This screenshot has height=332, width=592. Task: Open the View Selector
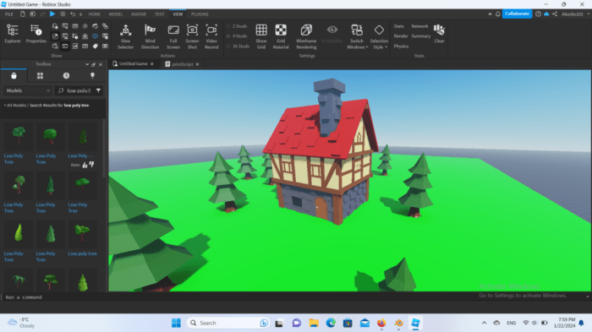tap(125, 36)
